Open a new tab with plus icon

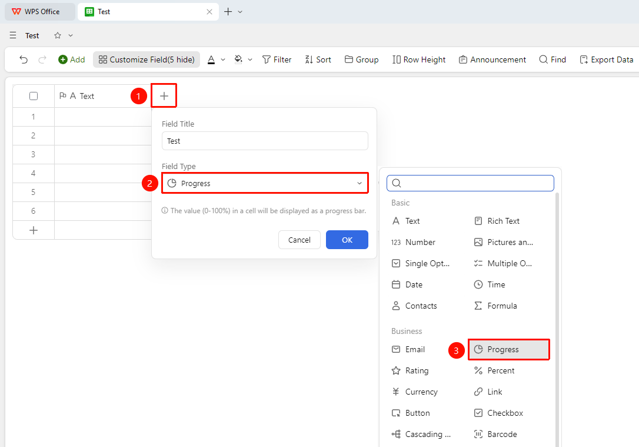click(x=228, y=12)
